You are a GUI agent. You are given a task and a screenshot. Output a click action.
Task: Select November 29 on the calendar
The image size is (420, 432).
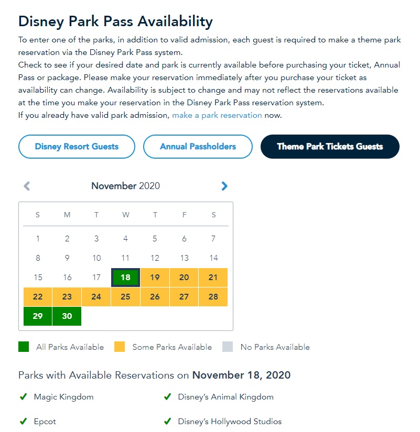point(38,316)
